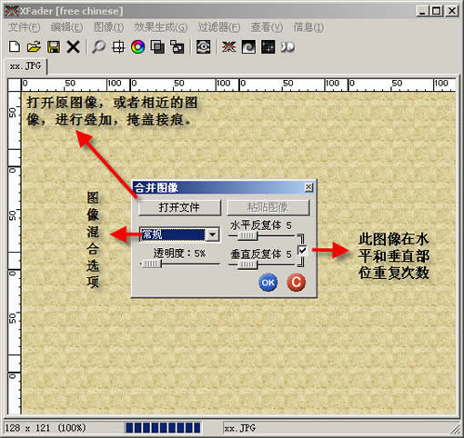
Task: Click the 3D effect toolbar icon
Action: (x=287, y=47)
